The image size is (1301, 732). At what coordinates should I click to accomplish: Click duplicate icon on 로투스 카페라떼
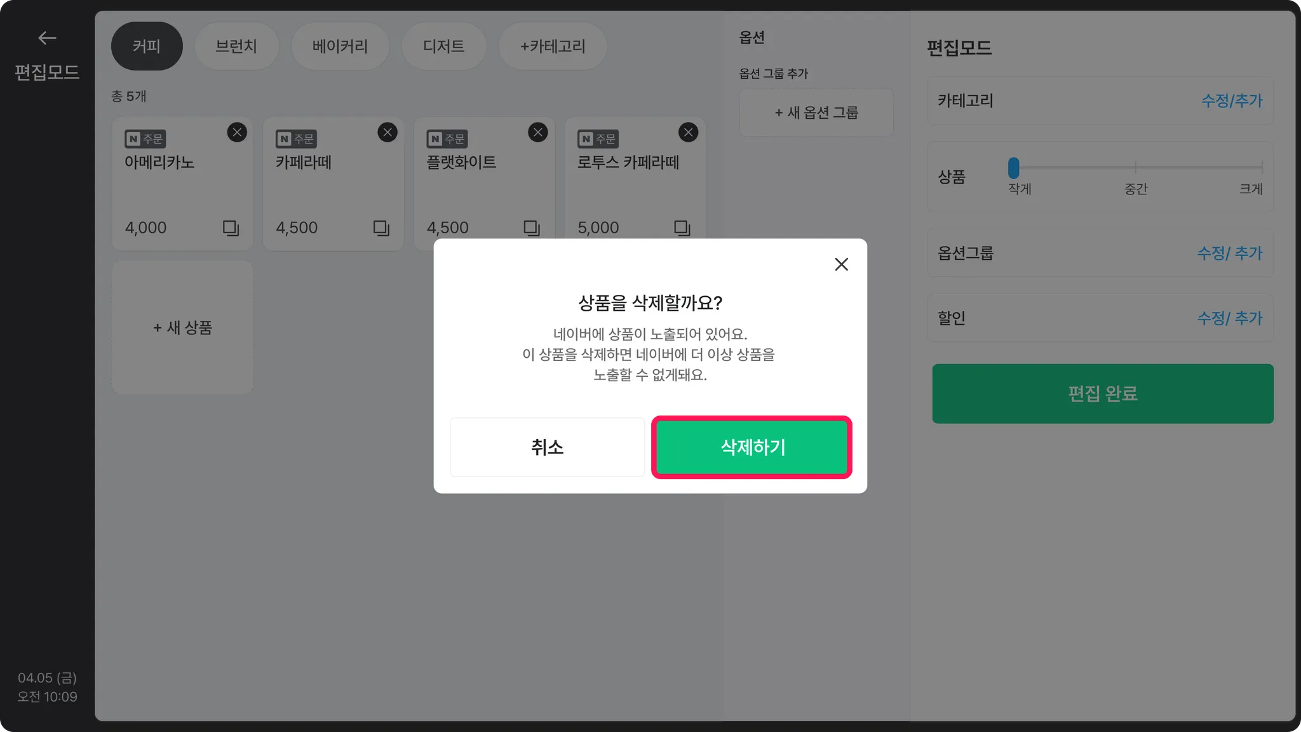coord(682,228)
